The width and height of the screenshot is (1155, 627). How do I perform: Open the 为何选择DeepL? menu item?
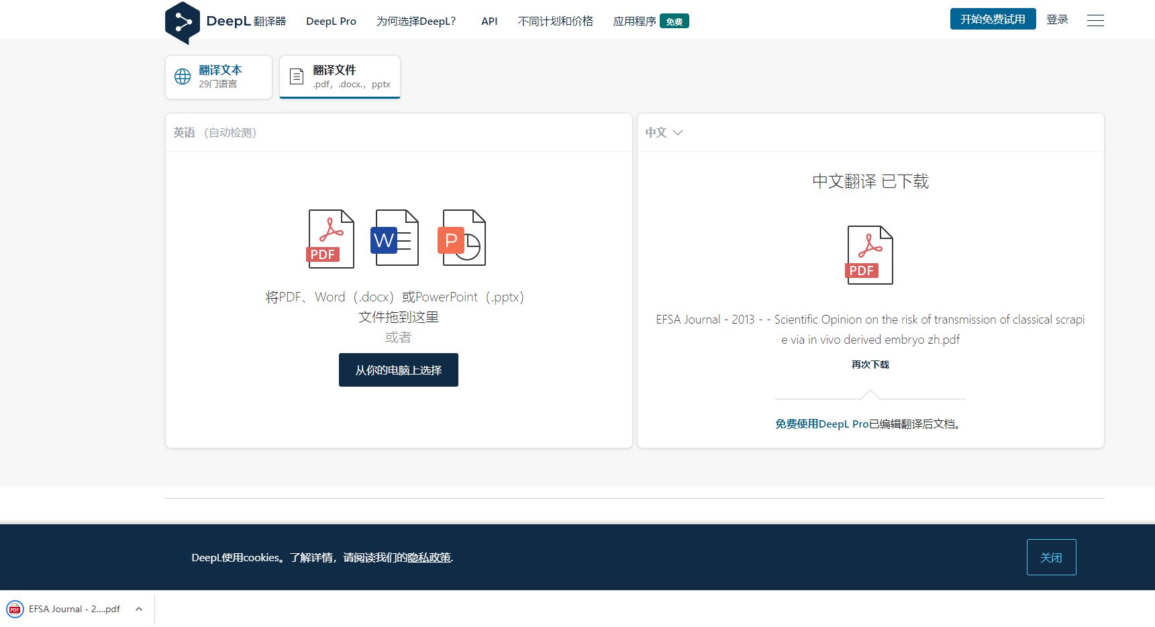tap(416, 21)
